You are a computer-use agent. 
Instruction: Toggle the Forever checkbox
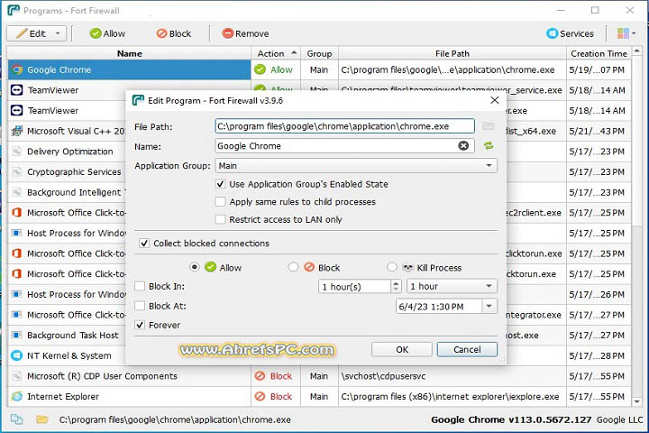point(140,325)
